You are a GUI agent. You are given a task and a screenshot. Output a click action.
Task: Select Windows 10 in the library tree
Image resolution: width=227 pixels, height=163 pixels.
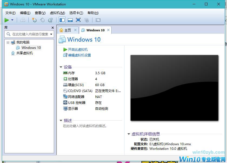[31, 48]
